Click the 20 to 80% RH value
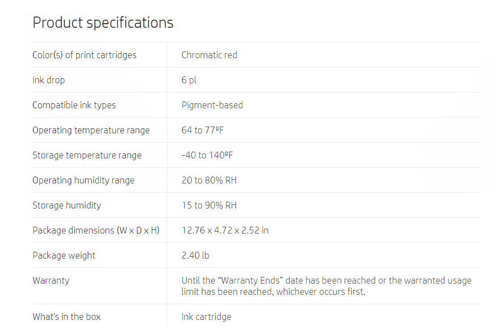The height and width of the screenshot is (327, 491). point(209,180)
